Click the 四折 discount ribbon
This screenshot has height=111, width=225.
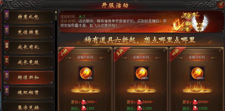(177, 53)
